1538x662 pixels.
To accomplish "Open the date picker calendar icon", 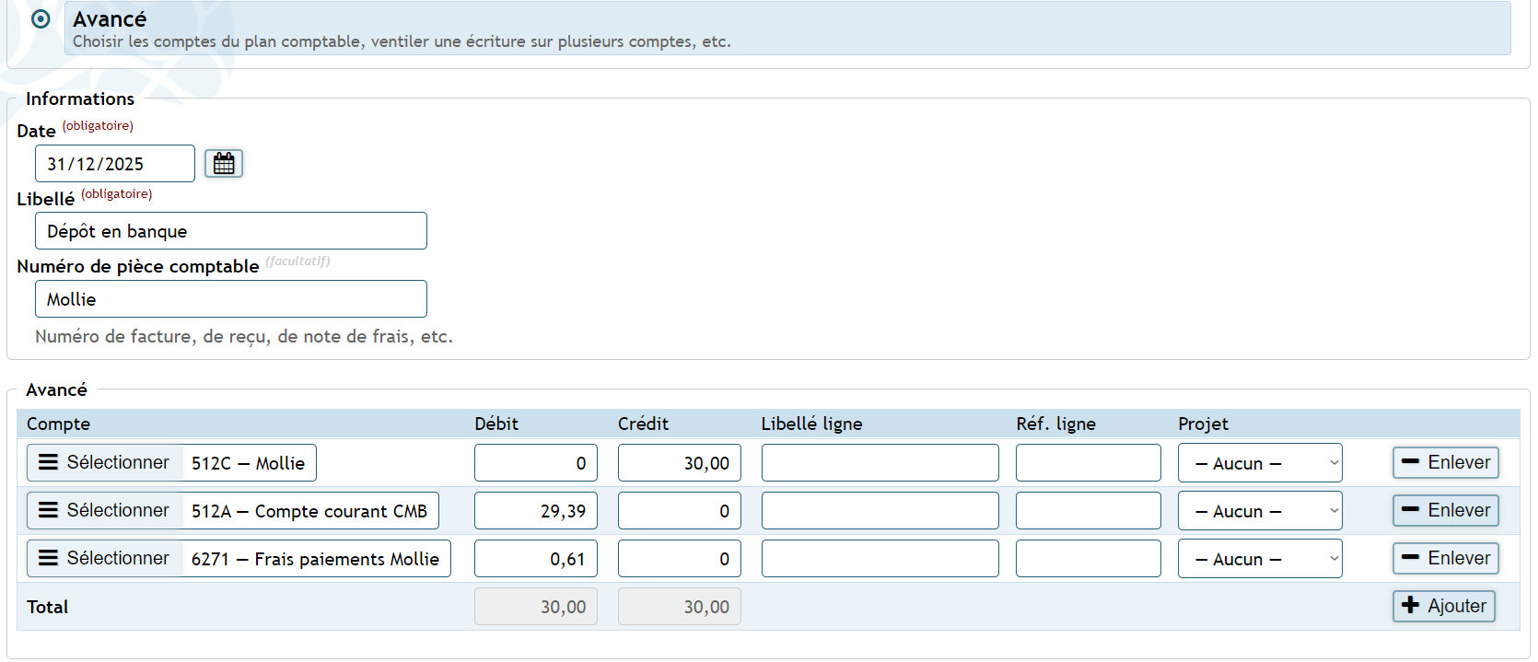I will (x=223, y=164).
